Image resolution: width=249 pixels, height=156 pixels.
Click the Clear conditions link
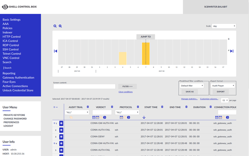125,92
